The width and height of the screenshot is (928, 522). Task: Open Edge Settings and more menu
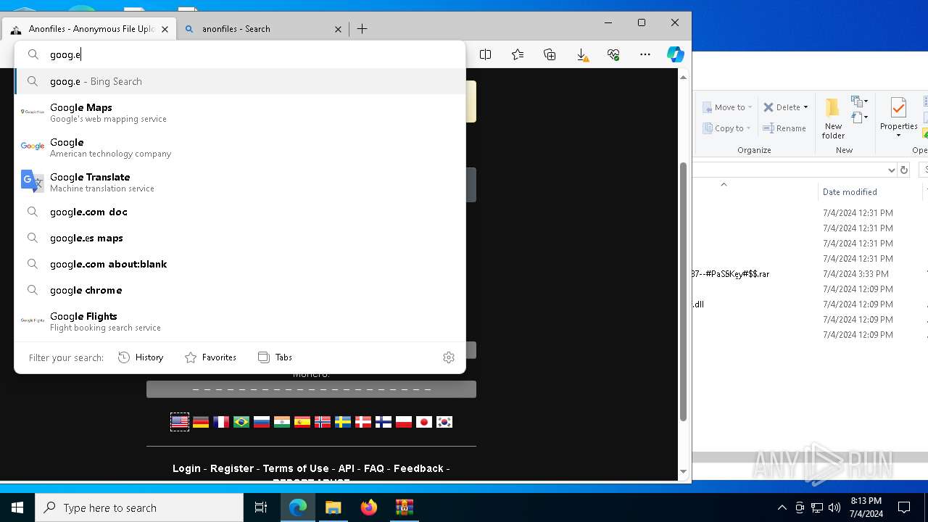[645, 54]
